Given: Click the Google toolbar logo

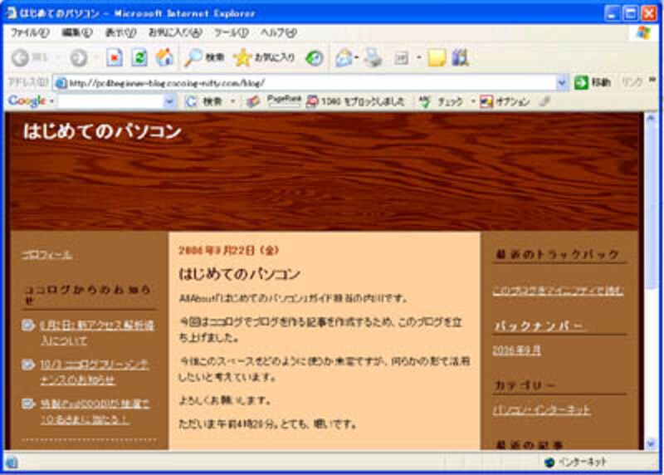Looking at the screenshot, I should click(27, 101).
